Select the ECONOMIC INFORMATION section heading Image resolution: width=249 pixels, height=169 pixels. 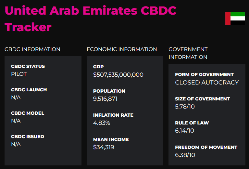click(x=122, y=49)
